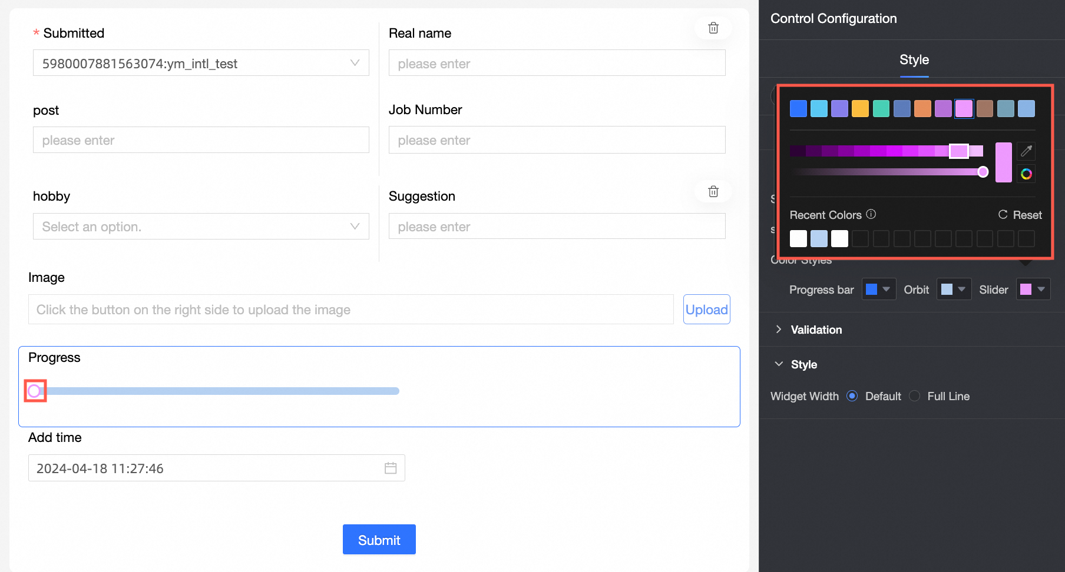Open the Submitted dropdown

click(x=201, y=63)
